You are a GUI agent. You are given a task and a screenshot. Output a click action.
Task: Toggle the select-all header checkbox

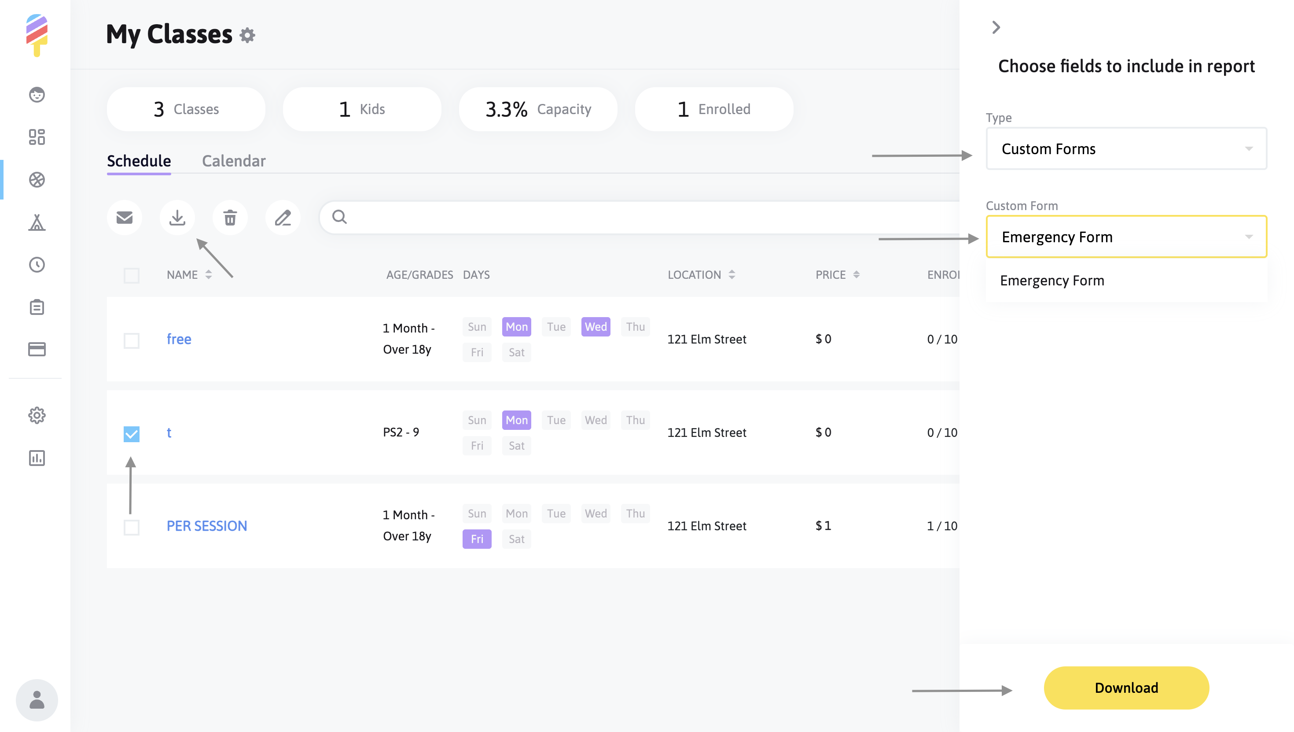(131, 276)
